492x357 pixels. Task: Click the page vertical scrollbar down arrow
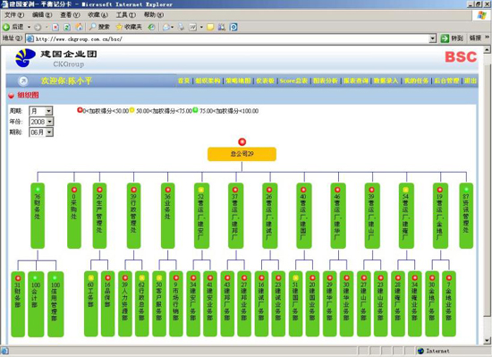[x=487, y=340]
